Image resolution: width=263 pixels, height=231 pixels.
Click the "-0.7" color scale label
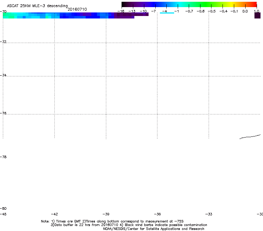(x=189, y=11)
